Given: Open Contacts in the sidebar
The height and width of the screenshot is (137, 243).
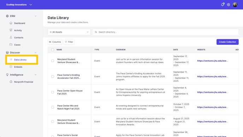Looking at the screenshot, I should (x=19, y=38).
